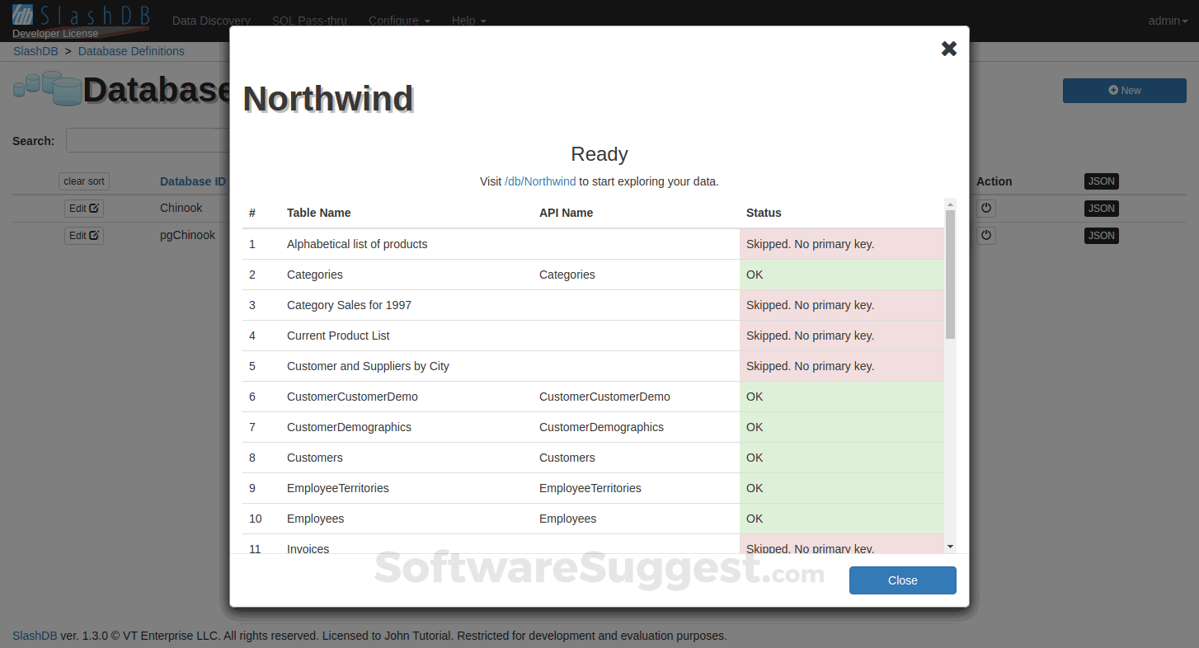Viewport: 1199px width, 648px height.
Task: Click the New button
Action: point(1124,91)
